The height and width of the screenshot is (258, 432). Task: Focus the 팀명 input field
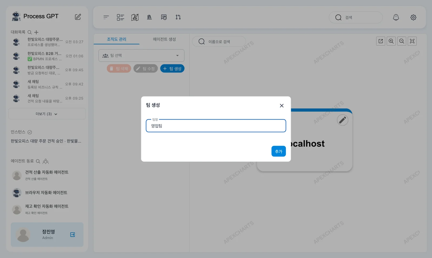(216, 126)
